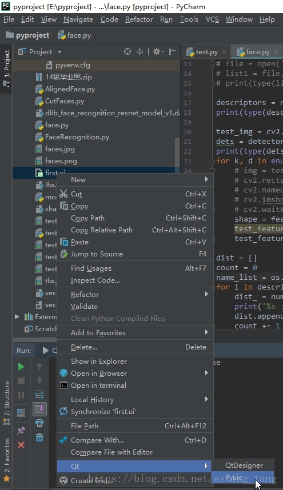Select Pyuic from the Qt submenu
283x490 pixels.
(242, 477)
